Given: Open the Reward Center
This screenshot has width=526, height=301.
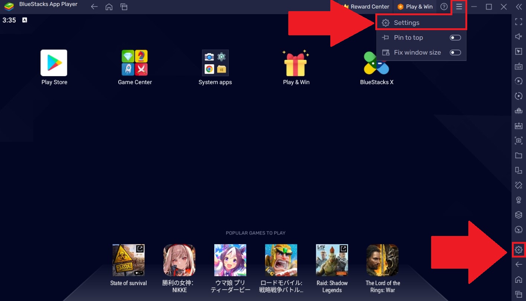Looking at the screenshot, I should pyautogui.click(x=365, y=6).
